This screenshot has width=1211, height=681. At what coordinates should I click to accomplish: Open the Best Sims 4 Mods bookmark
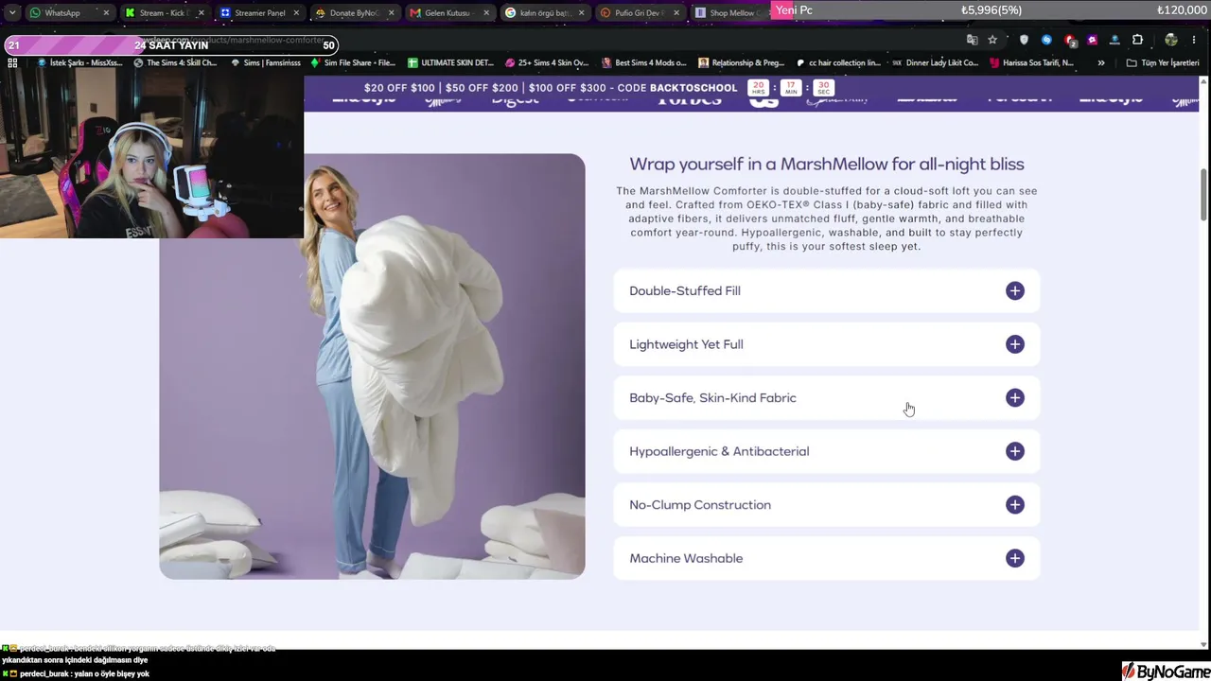[x=644, y=63]
